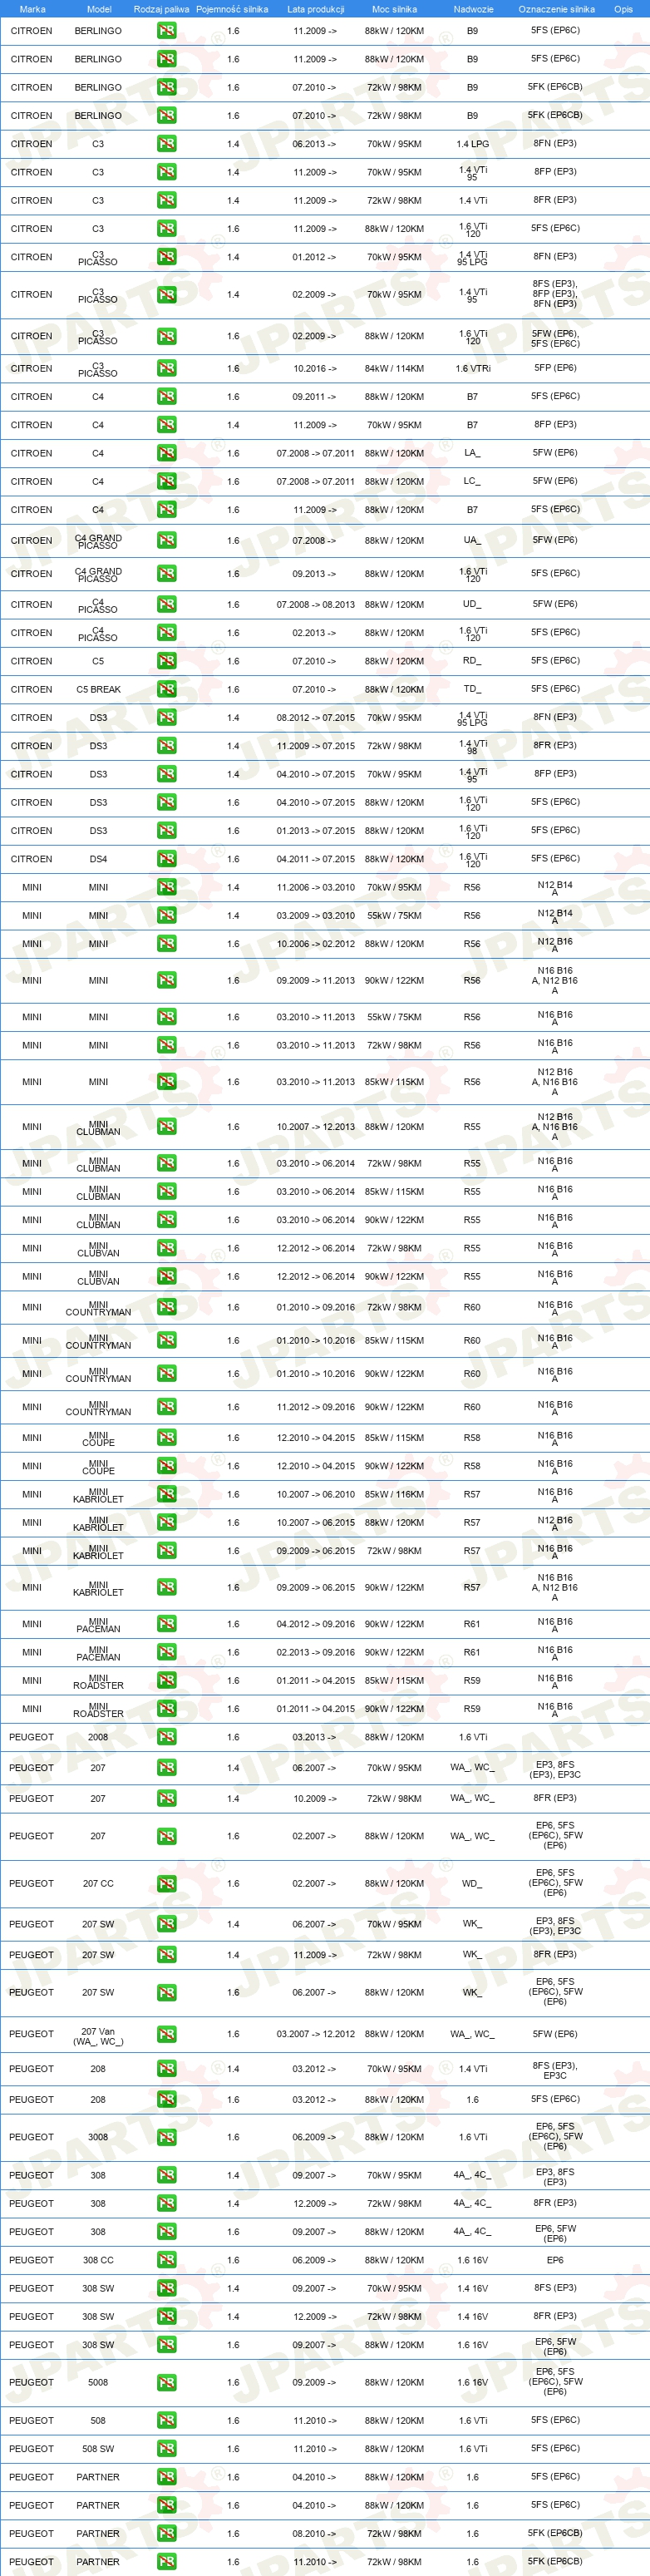Click the Moc silnika column header
650x2576 pixels.
tap(394, 9)
